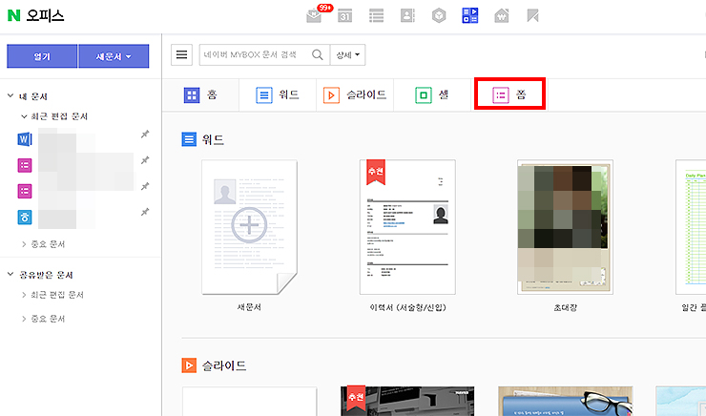Click the magnifier search icon
The height and width of the screenshot is (416, 706).
point(318,55)
